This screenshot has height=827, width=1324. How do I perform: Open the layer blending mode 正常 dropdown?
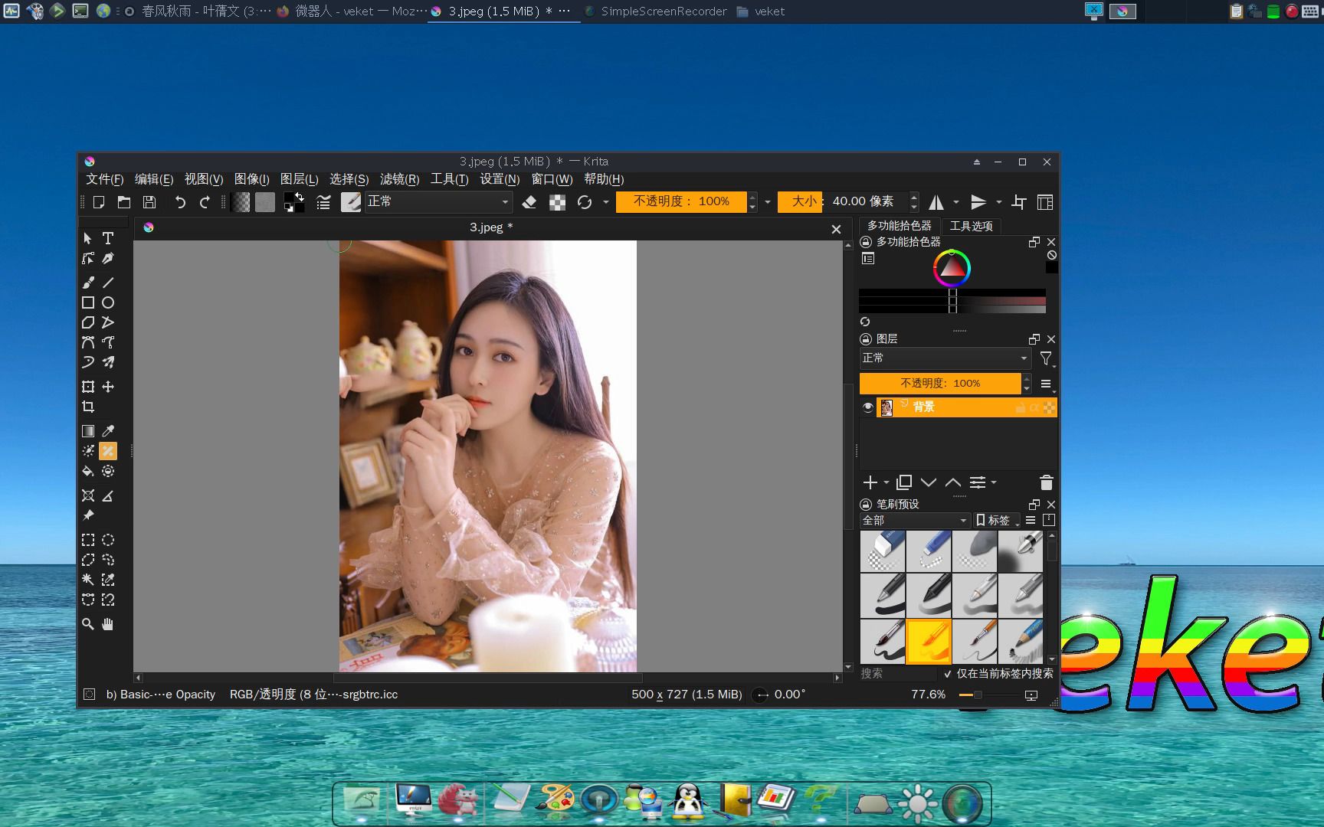(945, 358)
